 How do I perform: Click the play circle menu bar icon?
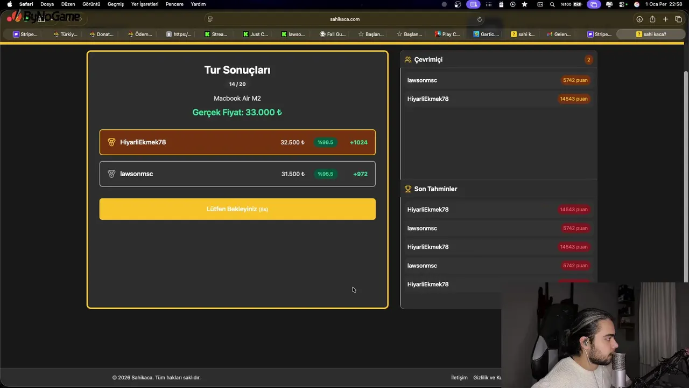512,4
